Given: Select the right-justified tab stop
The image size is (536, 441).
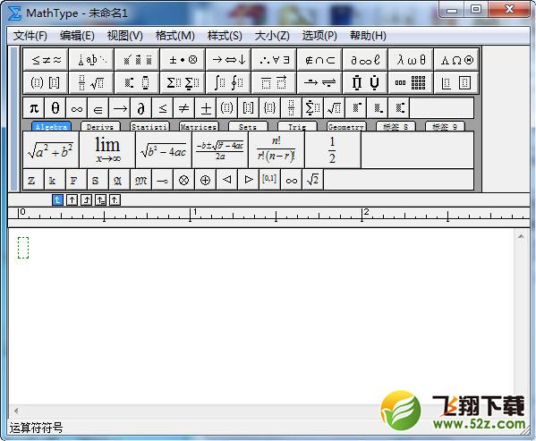Looking at the screenshot, I should [86, 199].
